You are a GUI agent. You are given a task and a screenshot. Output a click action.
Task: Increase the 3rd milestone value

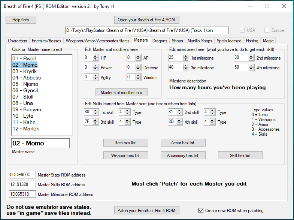(x=186, y=66)
